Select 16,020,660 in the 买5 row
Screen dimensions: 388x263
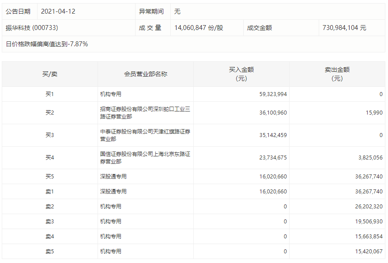coord(273,177)
